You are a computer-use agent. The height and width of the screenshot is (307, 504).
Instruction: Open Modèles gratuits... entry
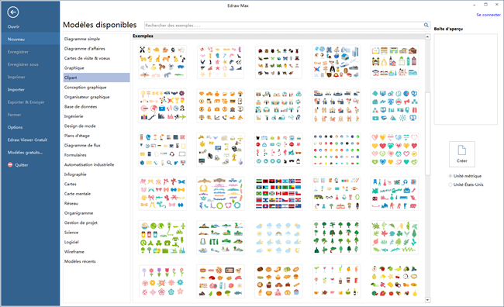[x=25, y=152]
